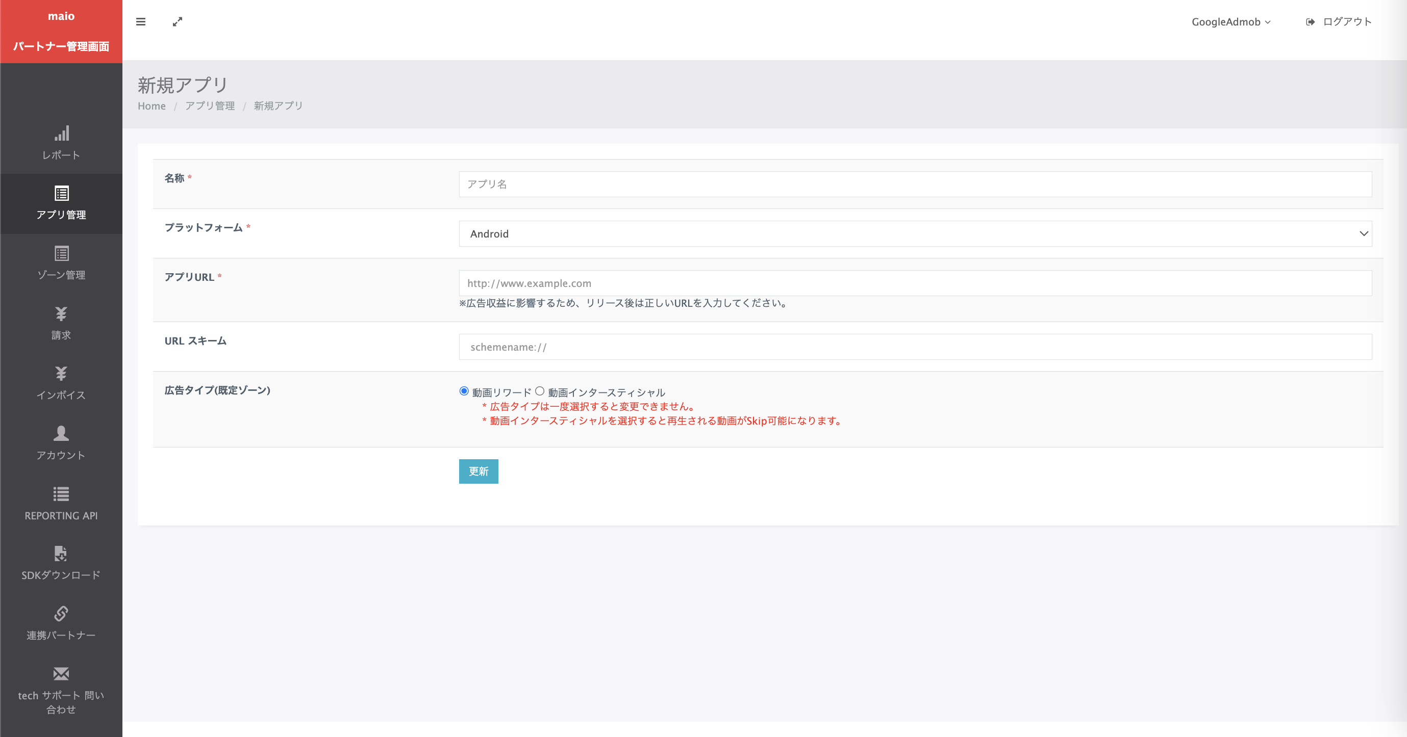Screen dimensions: 1407x737
Task: Open the 連携パートナー link icon
Action: tap(61, 614)
